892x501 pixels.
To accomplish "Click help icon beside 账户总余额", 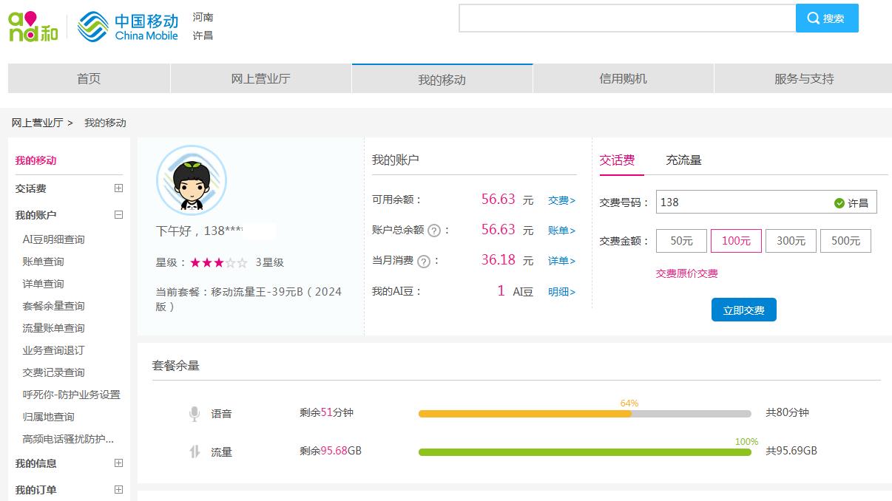I will [x=434, y=231].
